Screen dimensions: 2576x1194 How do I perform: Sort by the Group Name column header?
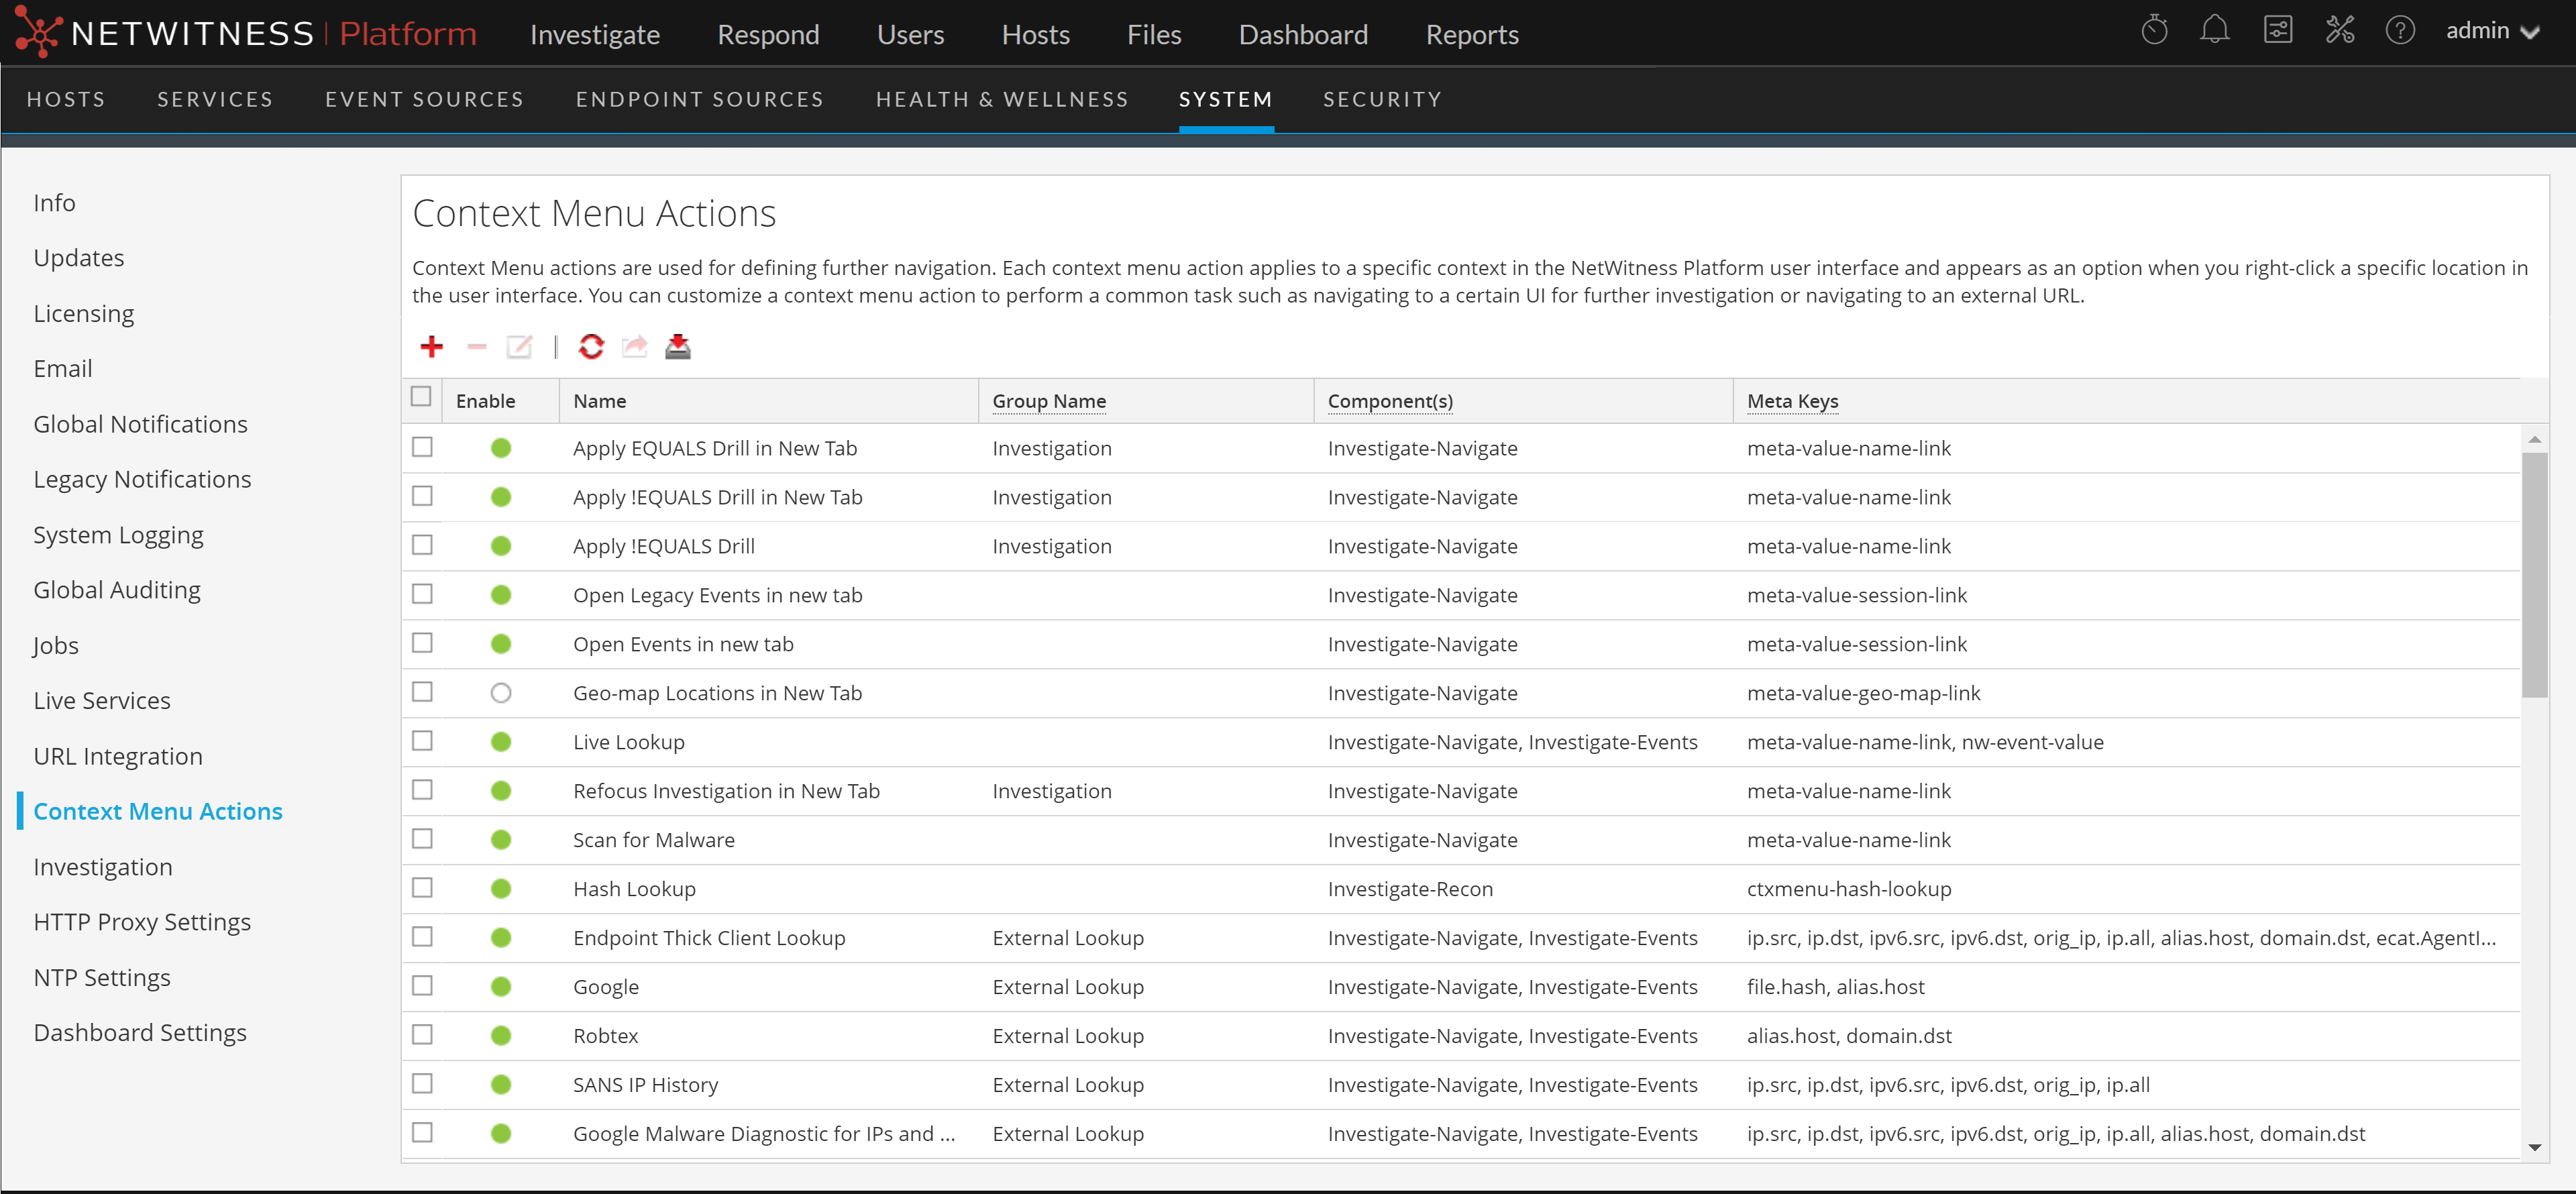(1048, 401)
